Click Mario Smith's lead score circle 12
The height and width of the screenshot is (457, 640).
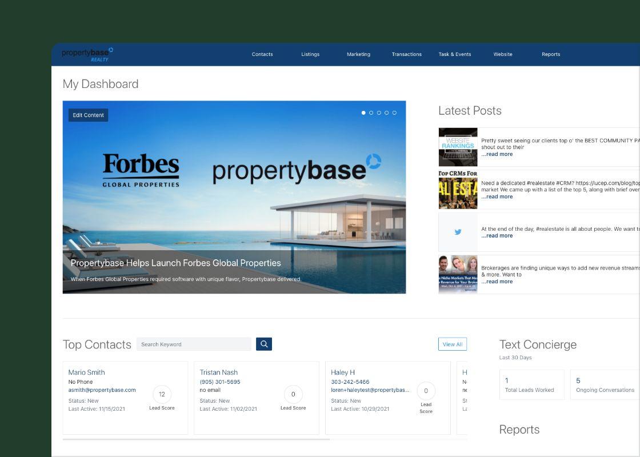pos(162,394)
